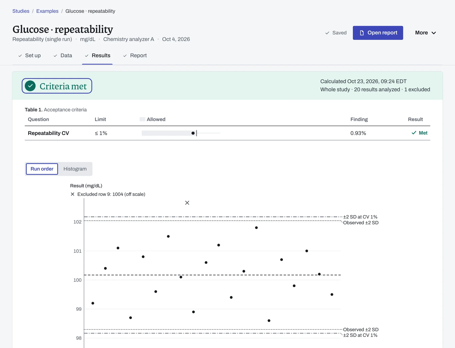This screenshot has width=455, height=348.
Task: Click the document icon in Open report
Action: 362,33
